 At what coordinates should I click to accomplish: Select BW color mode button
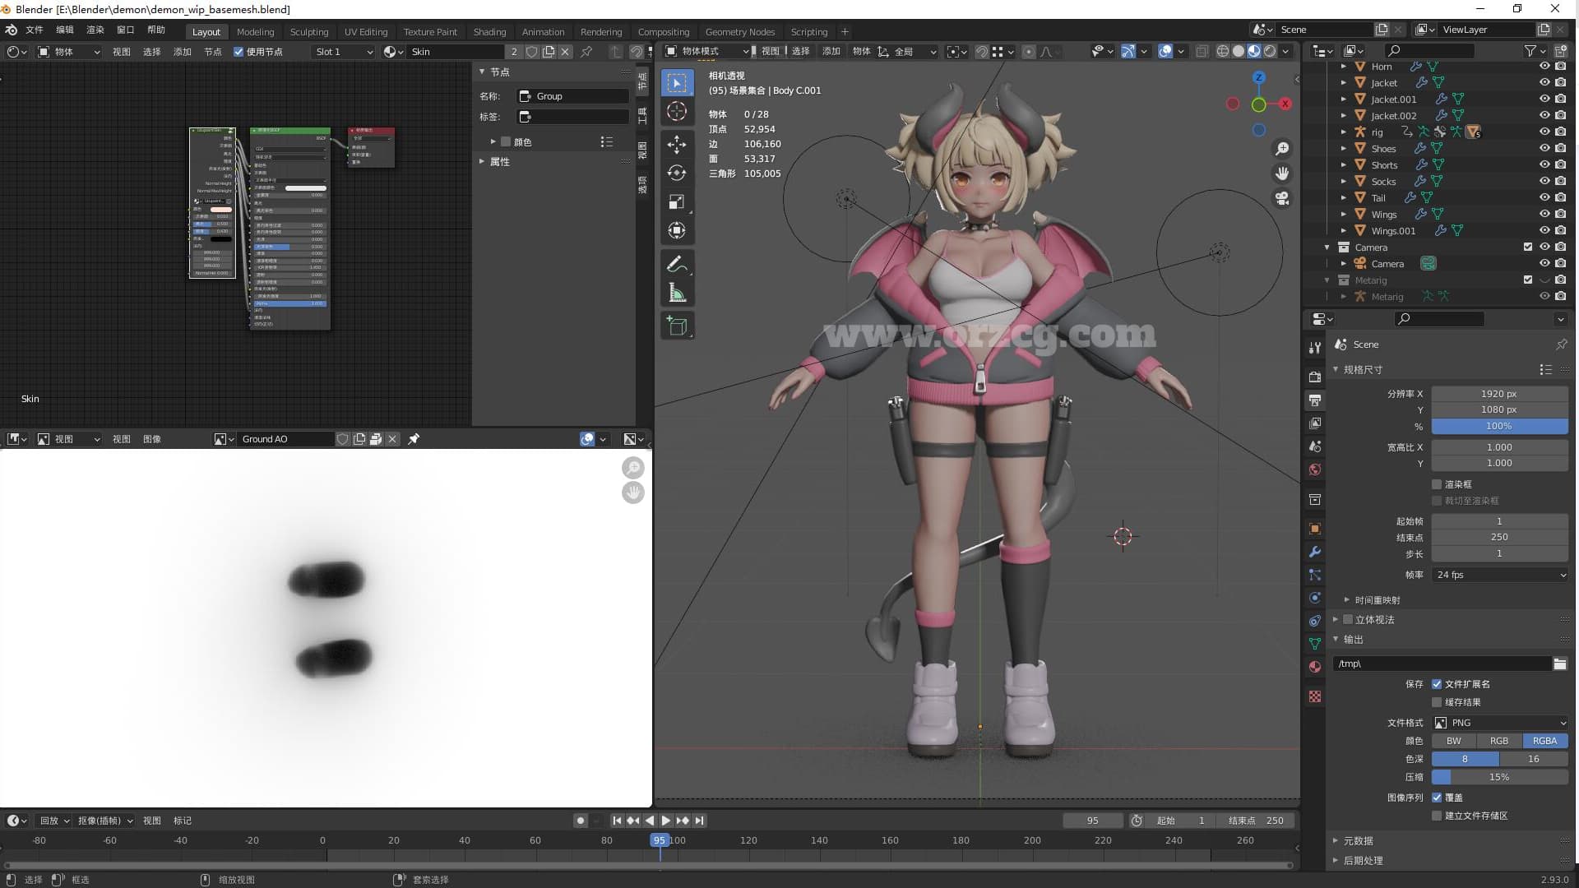pos(1454,741)
